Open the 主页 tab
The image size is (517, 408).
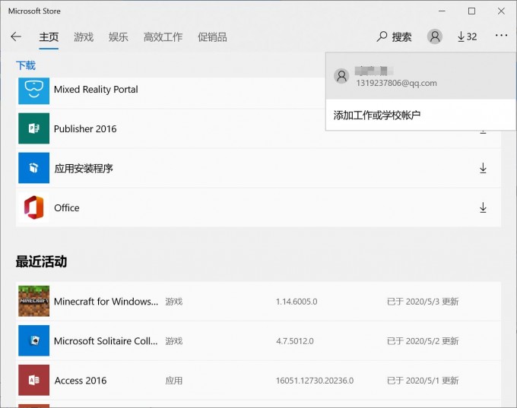(49, 37)
